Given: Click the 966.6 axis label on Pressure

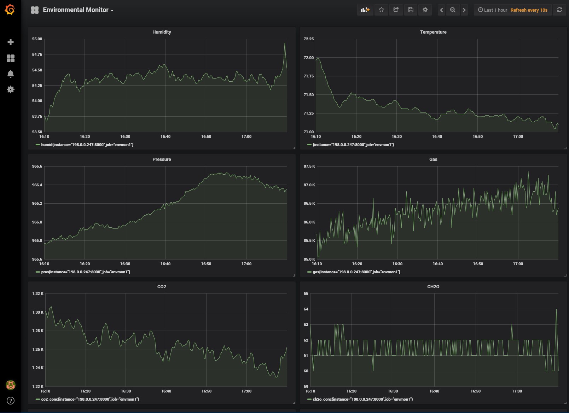Looking at the screenshot, I should point(37,166).
